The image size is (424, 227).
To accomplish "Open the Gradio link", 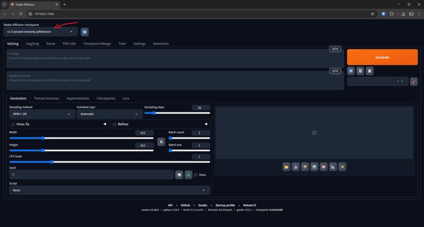I will click(203, 205).
